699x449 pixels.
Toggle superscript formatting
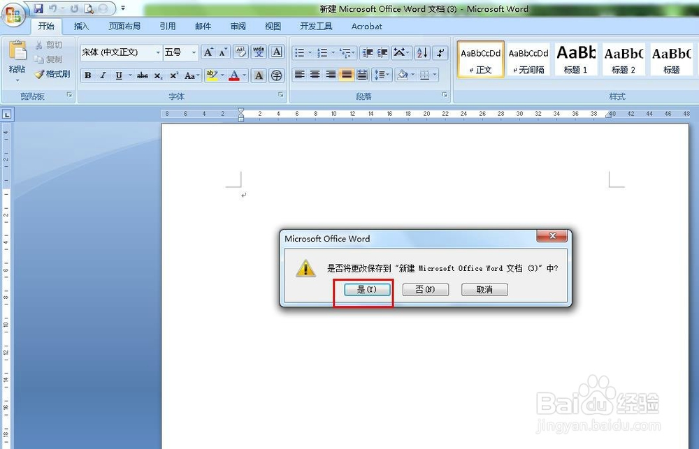174,75
